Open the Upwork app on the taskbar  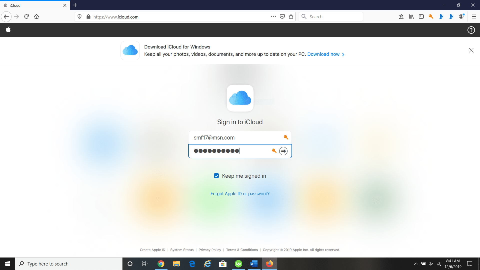click(x=238, y=264)
